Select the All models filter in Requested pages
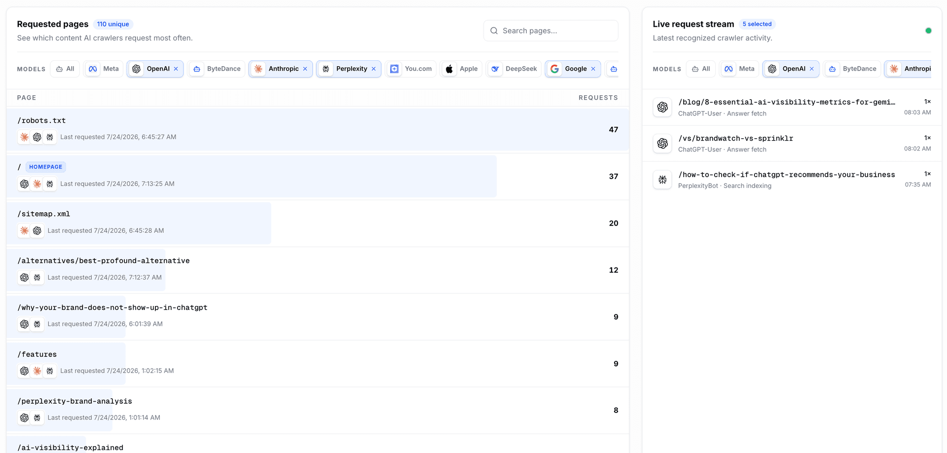 point(65,69)
